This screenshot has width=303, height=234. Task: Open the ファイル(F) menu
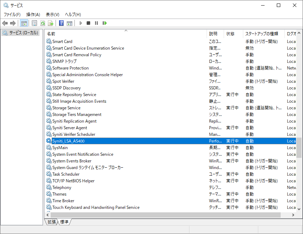(12, 14)
